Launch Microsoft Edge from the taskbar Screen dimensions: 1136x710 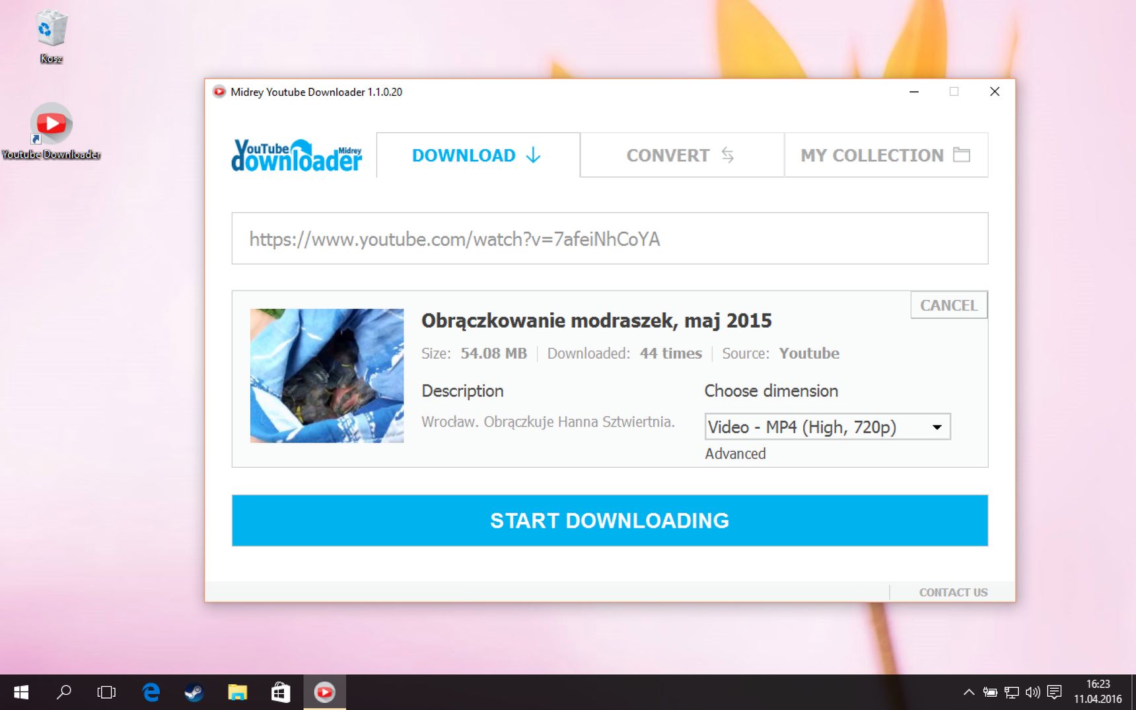click(151, 692)
